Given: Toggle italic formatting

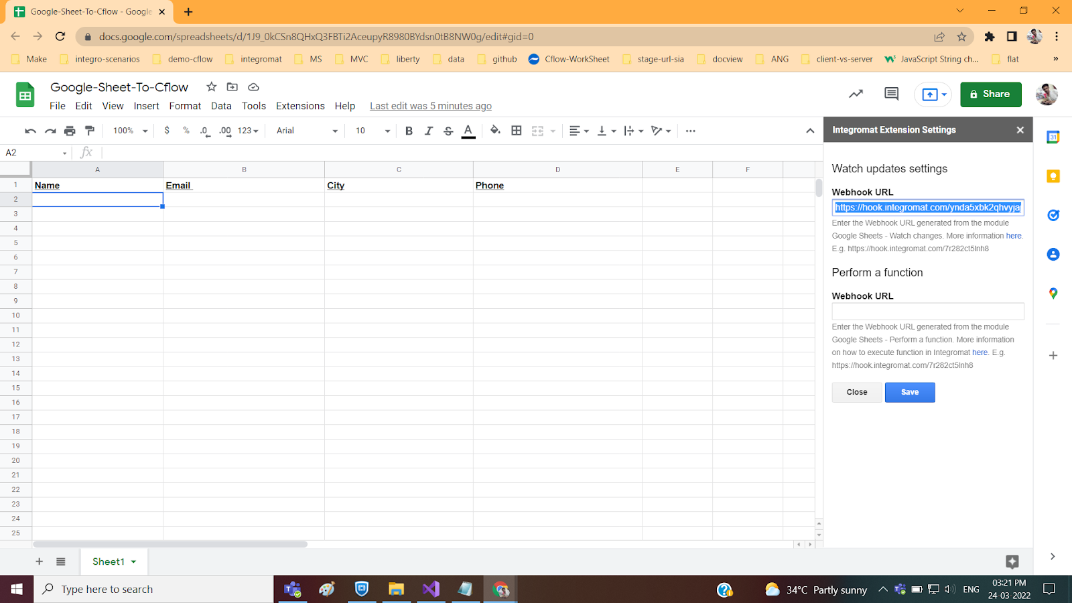Looking at the screenshot, I should pyautogui.click(x=429, y=131).
